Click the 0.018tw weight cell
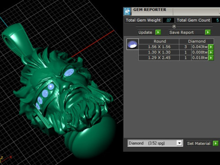The image size is (220, 165). [200, 58]
